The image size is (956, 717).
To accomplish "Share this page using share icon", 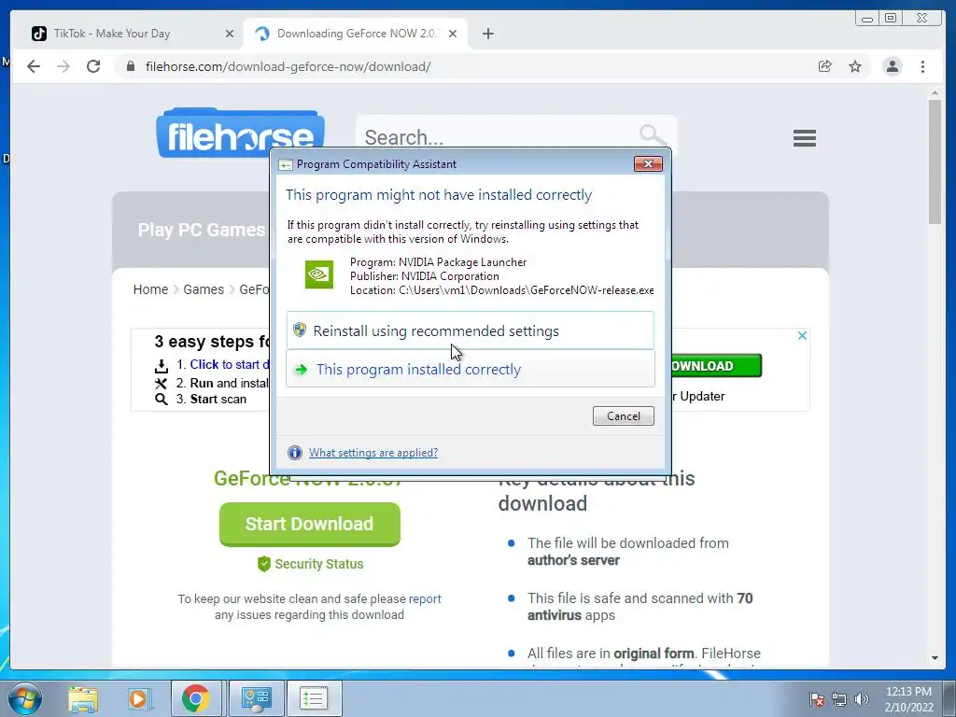I will tap(825, 66).
